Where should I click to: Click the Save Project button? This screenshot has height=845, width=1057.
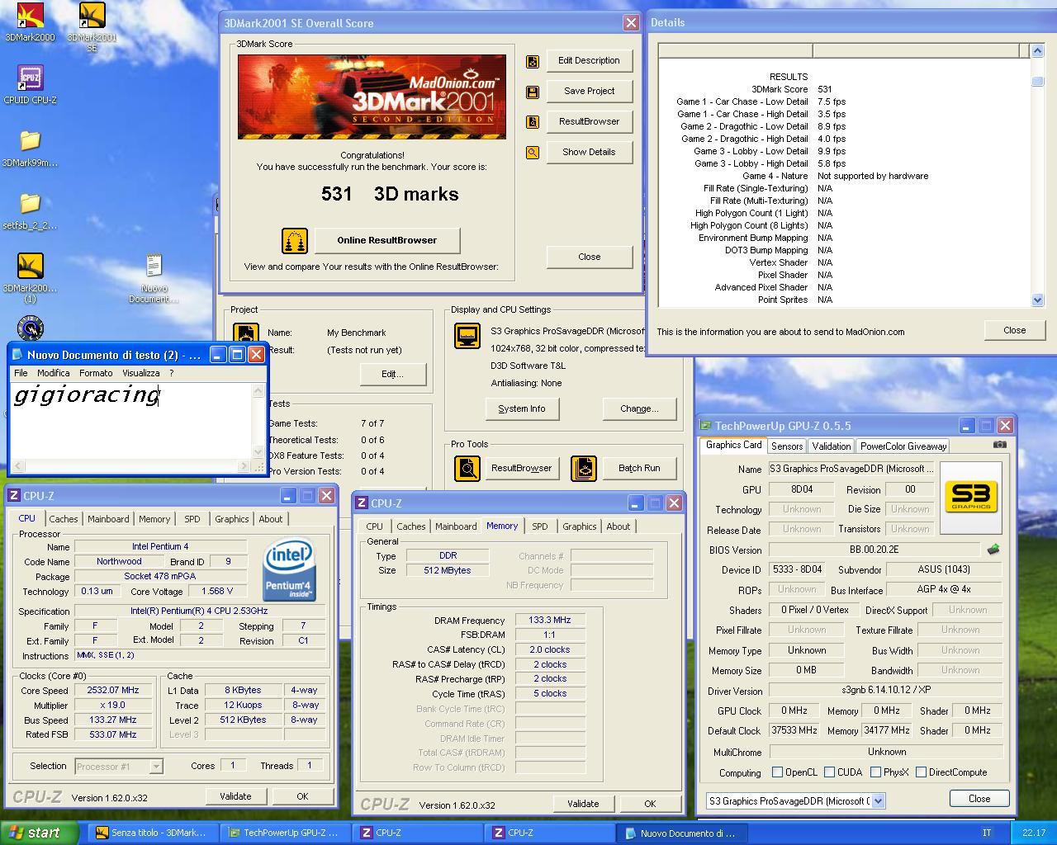pyautogui.click(x=589, y=92)
